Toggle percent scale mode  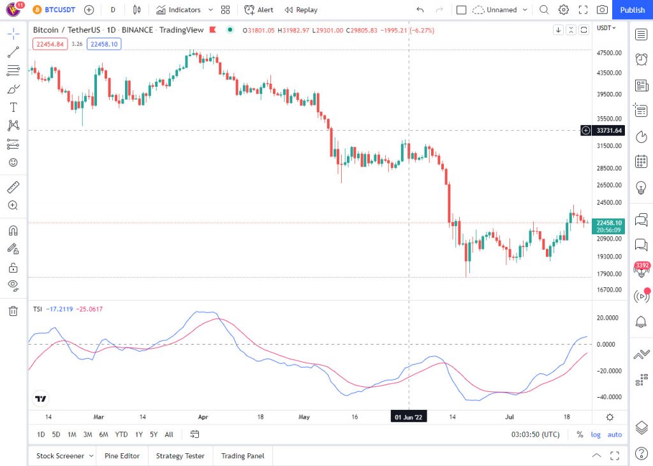pyautogui.click(x=580, y=434)
